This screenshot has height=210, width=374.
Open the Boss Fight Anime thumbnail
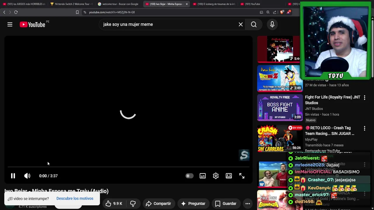(280, 108)
